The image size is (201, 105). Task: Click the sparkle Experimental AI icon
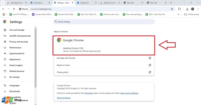(5, 54)
